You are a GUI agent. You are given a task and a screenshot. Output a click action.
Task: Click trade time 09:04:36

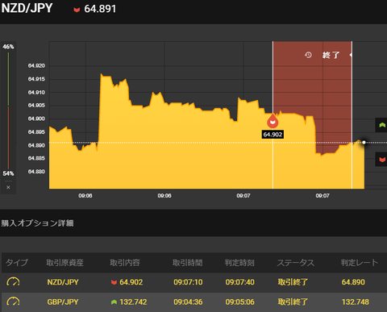(188, 302)
